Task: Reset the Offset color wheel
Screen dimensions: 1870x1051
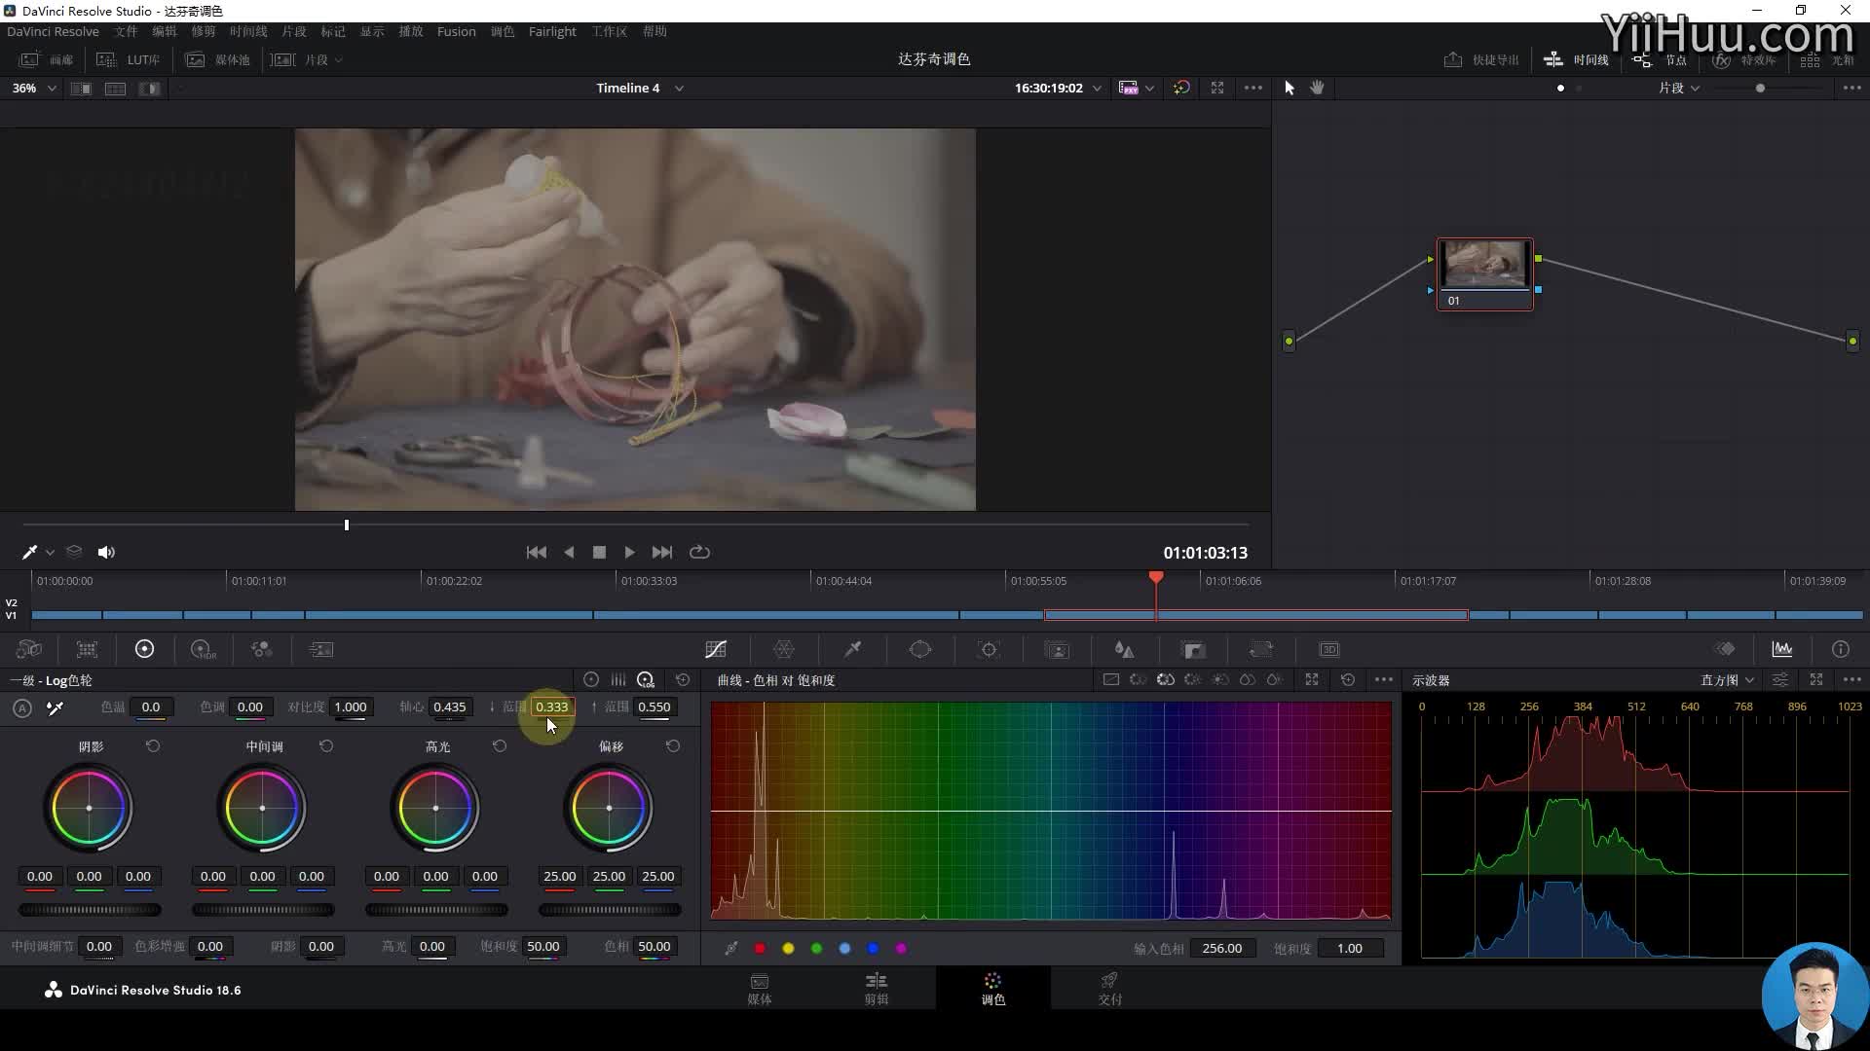Action: 673,746
